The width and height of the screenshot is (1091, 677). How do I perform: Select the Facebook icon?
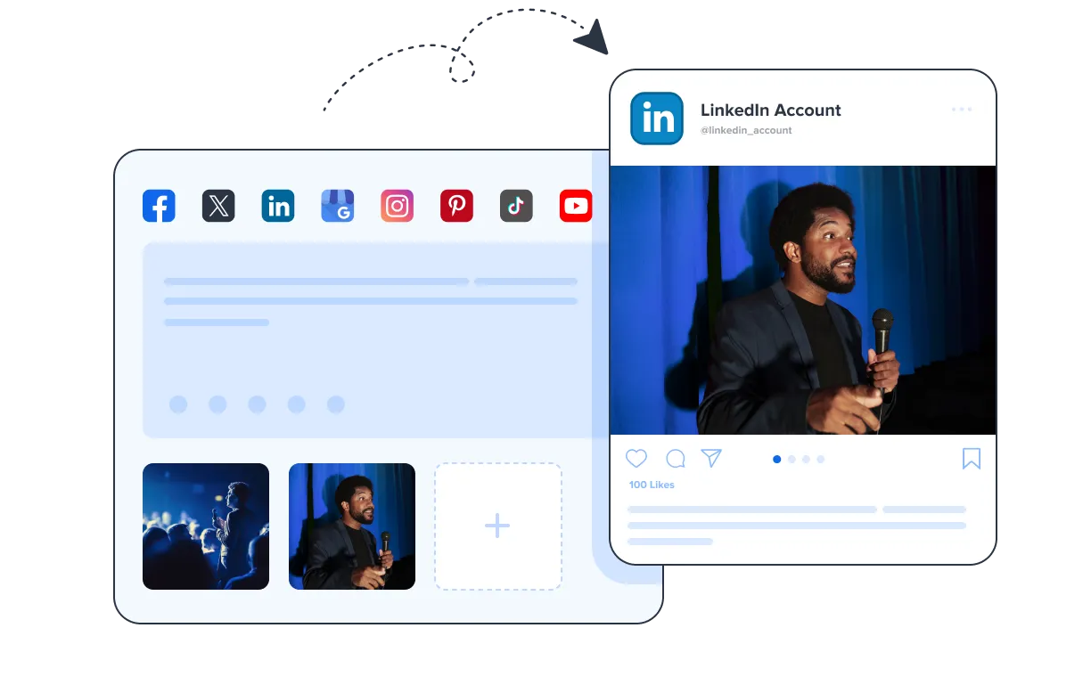click(159, 206)
